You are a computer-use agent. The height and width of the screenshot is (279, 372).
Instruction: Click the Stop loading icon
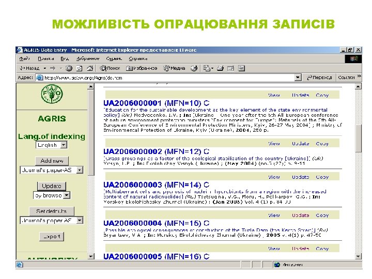[69, 68]
